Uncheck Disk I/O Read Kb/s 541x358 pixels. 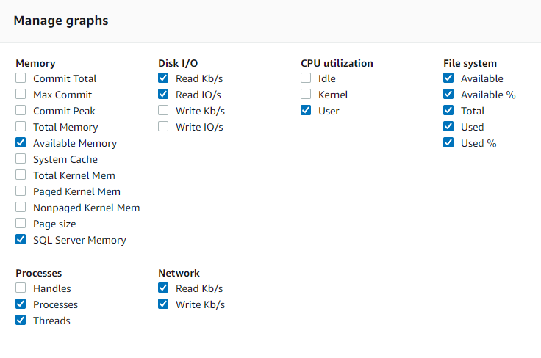click(x=164, y=78)
